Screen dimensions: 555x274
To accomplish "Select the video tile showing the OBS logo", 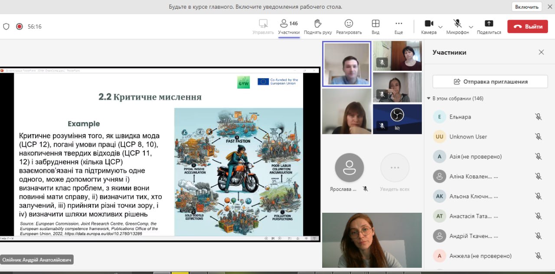I will point(397,119).
